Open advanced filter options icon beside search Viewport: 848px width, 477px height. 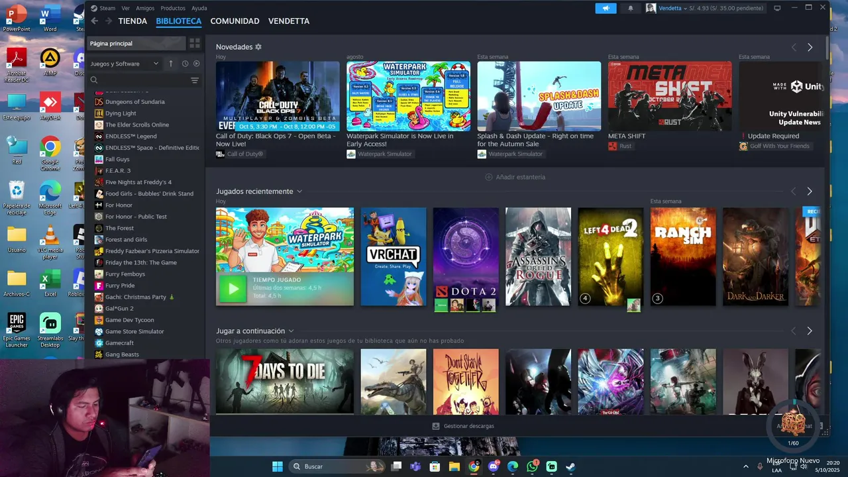pos(195,80)
